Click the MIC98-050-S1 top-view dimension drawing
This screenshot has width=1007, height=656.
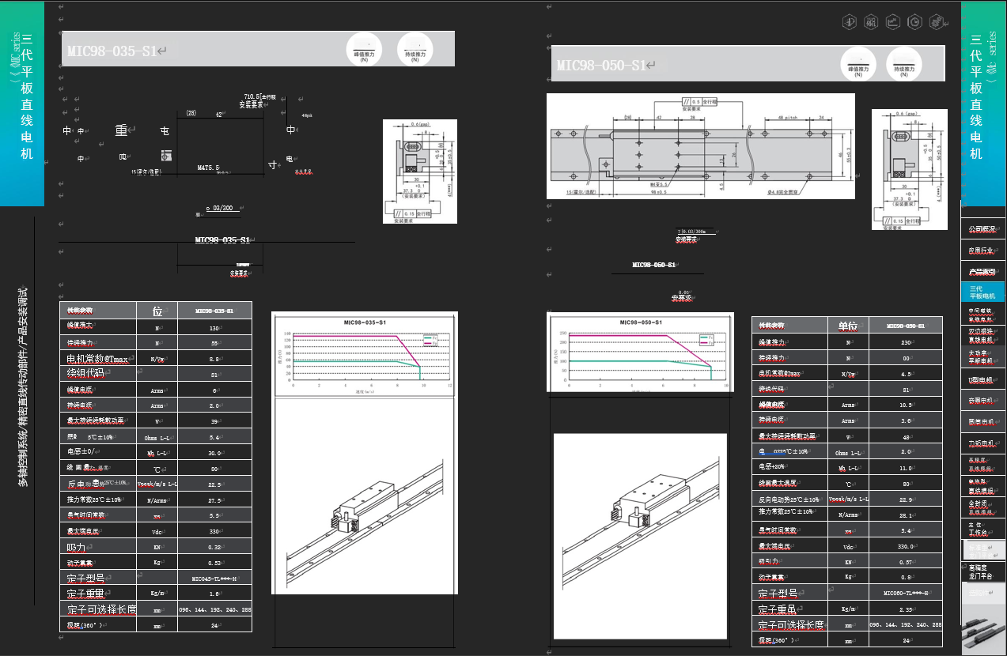click(701, 146)
